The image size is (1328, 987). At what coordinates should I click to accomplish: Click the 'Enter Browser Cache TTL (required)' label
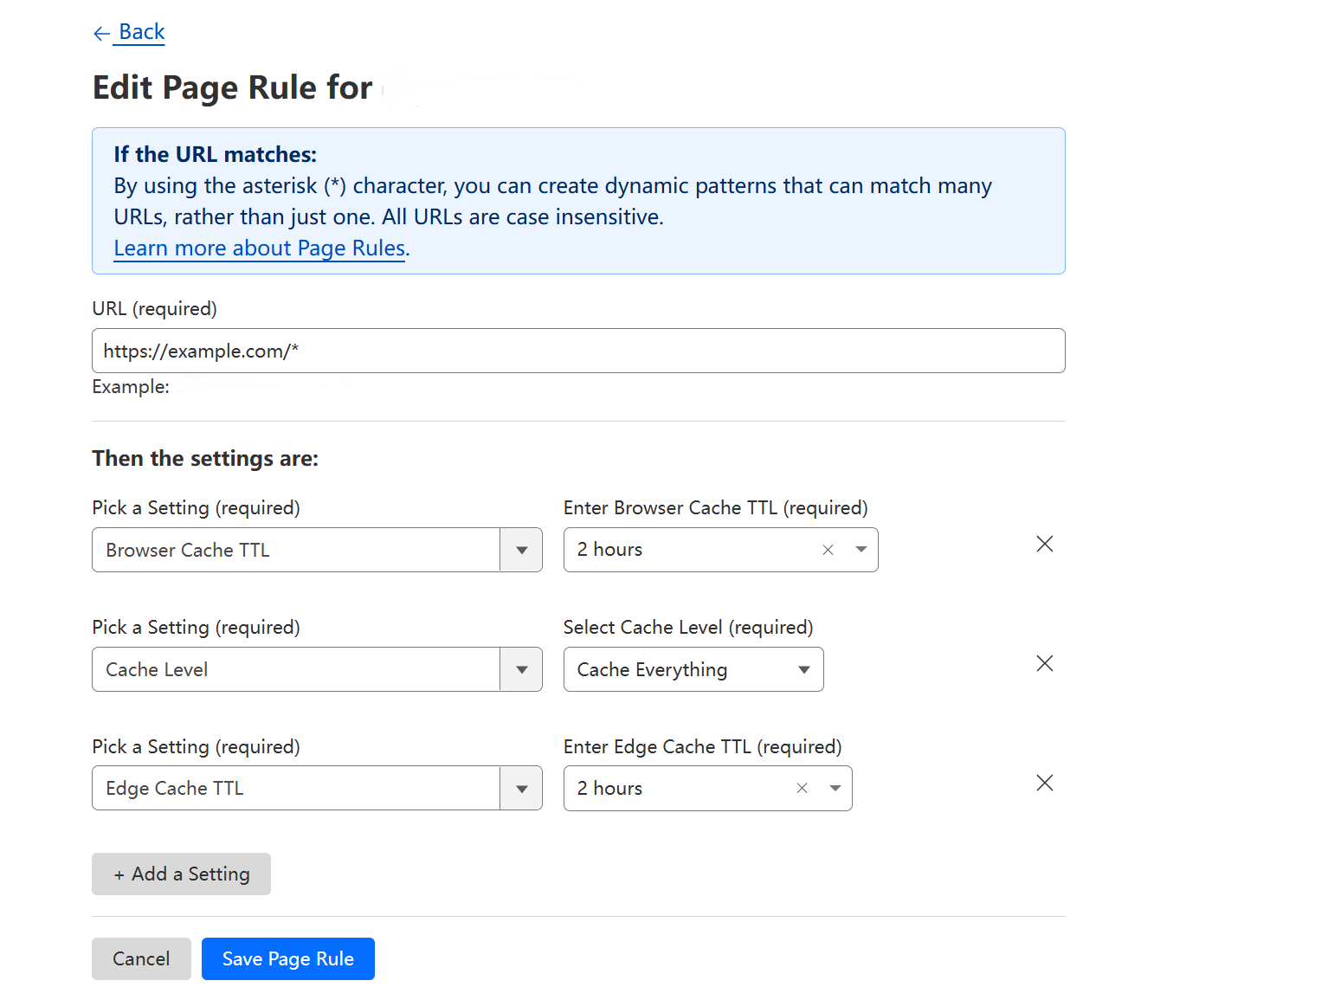coord(716,507)
